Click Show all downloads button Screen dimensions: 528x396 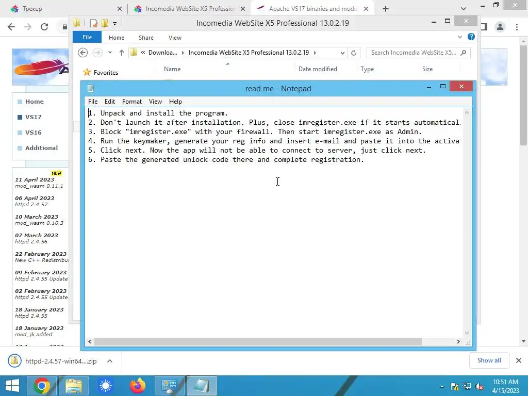pos(489,360)
